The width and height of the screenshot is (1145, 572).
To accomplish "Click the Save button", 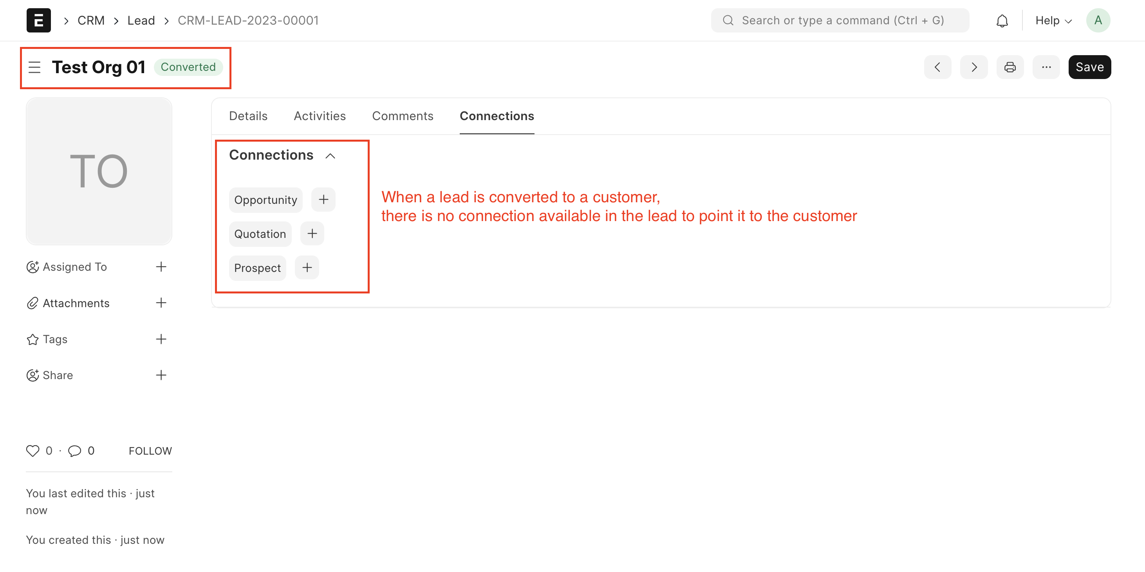I will 1089,67.
